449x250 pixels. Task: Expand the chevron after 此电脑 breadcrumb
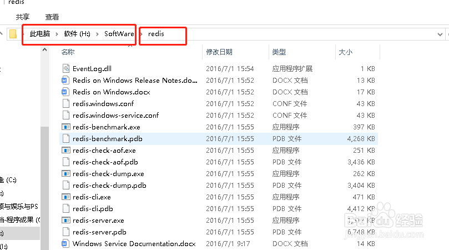[x=57, y=34]
